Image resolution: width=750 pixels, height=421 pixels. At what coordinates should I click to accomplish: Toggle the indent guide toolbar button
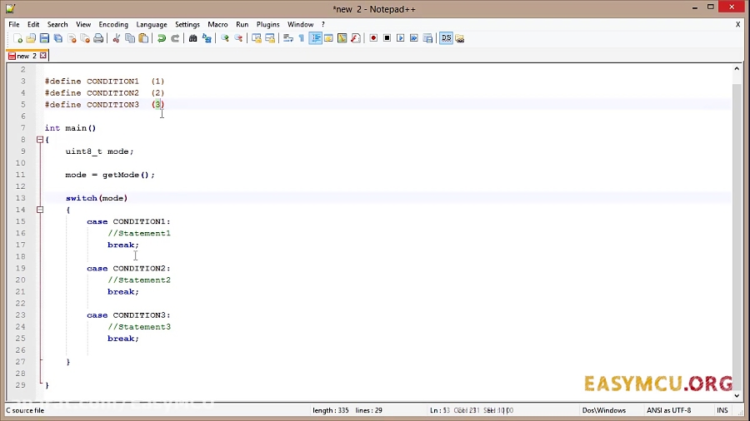pyautogui.click(x=316, y=38)
